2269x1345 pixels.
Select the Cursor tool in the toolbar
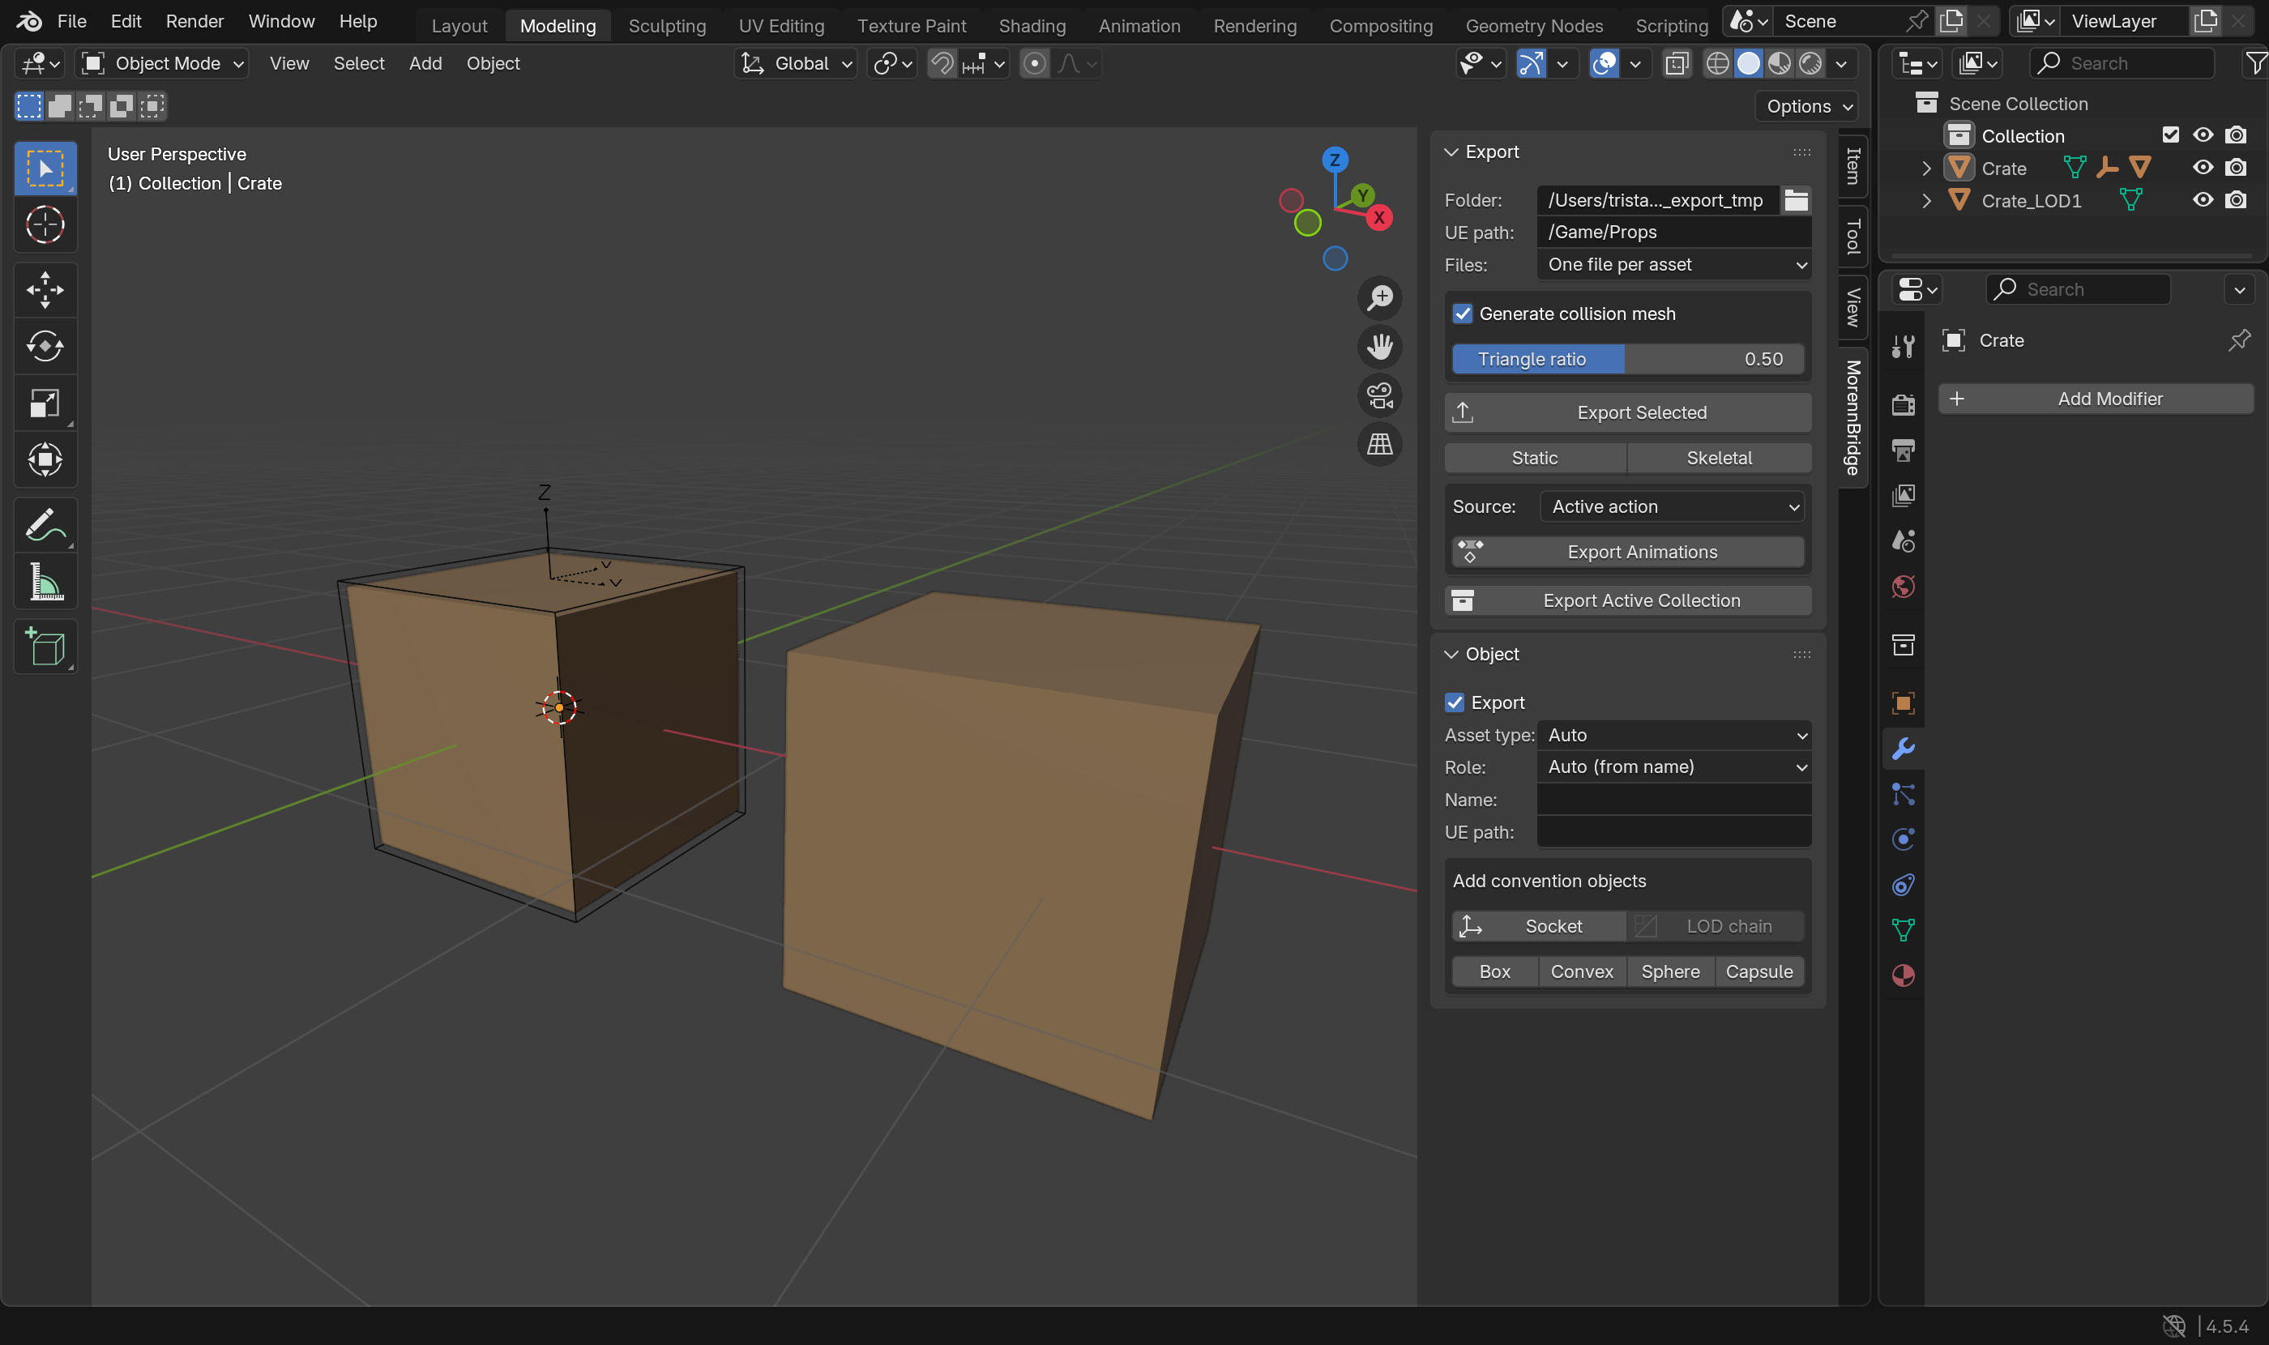click(x=45, y=224)
